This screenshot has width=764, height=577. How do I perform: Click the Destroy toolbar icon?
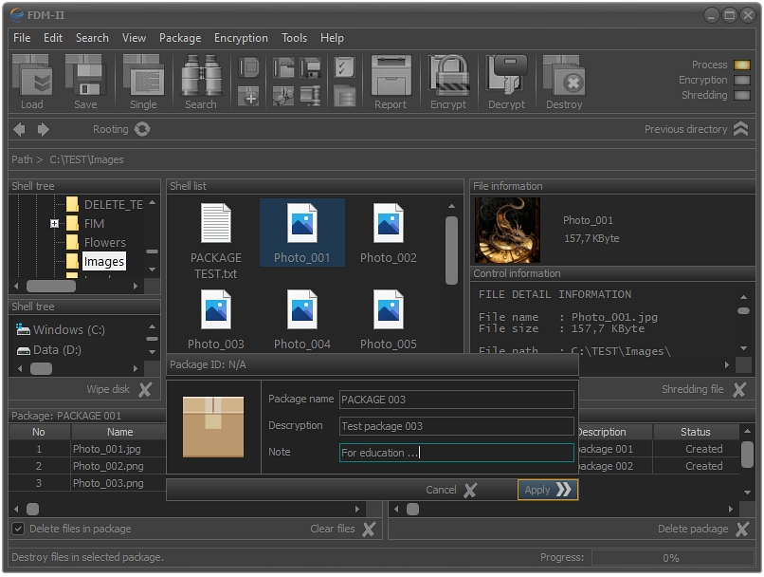click(564, 76)
